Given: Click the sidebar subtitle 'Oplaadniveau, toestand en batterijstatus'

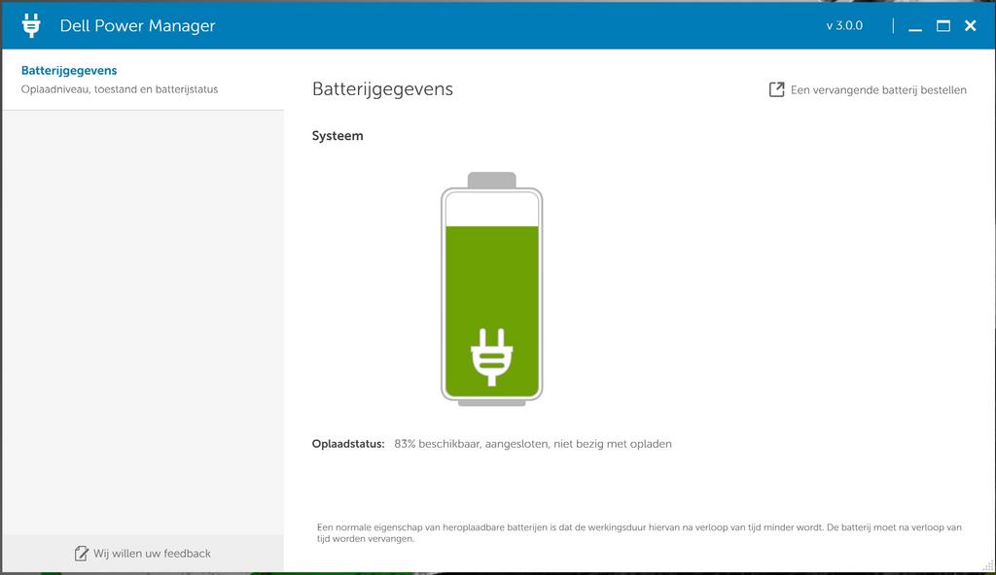Looking at the screenshot, I should (120, 89).
